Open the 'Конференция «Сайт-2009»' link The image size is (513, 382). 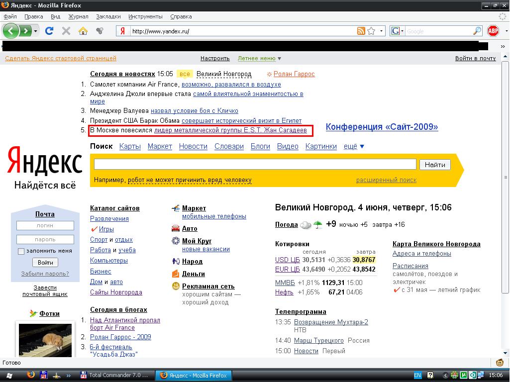pos(382,127)
